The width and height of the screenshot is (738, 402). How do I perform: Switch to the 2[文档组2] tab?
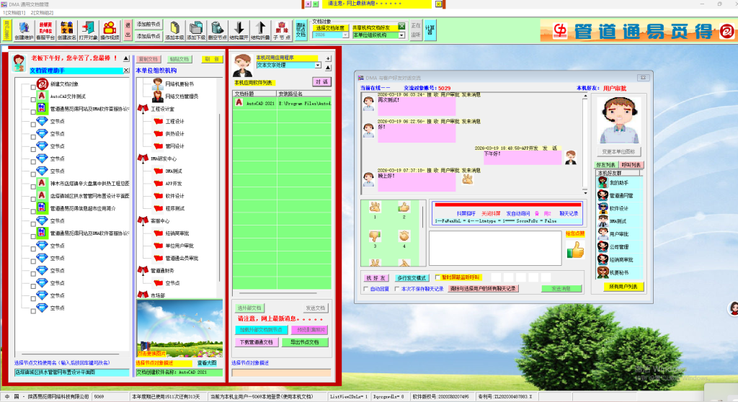(42, 13)
